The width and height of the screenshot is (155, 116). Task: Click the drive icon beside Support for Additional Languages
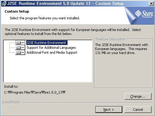[19, 48]
